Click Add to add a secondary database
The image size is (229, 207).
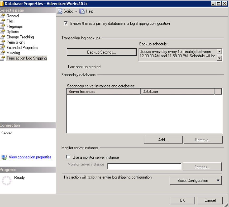[163, 140]
